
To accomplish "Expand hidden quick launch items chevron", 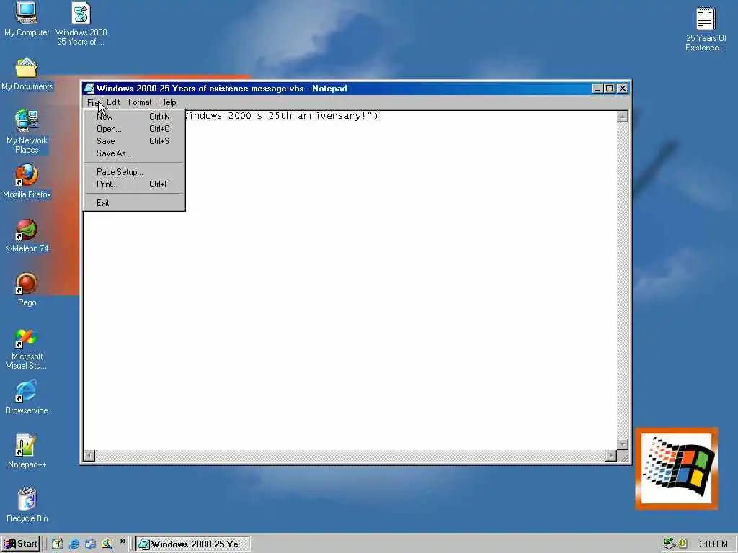I will point(123,541).
